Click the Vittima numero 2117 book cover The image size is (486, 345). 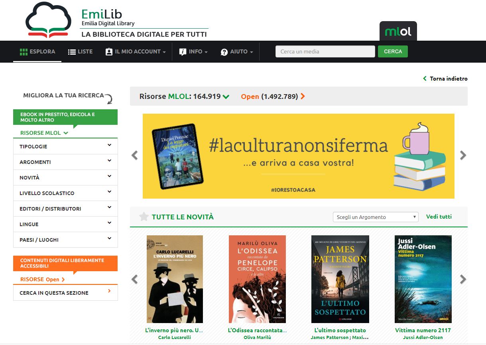pos(423,279)
